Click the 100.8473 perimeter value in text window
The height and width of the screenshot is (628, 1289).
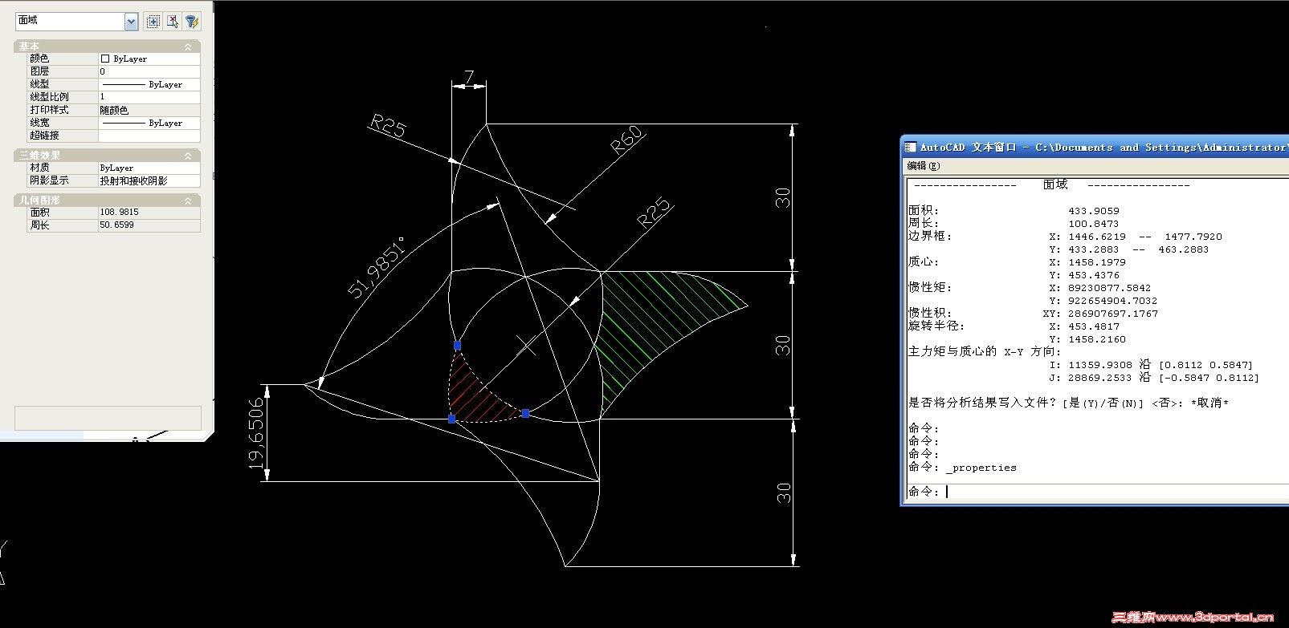[x=1094, y=224]
